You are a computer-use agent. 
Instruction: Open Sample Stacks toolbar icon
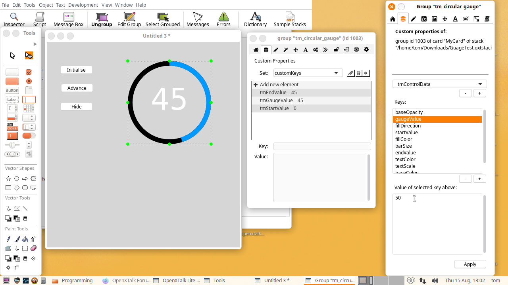point(290,19)
